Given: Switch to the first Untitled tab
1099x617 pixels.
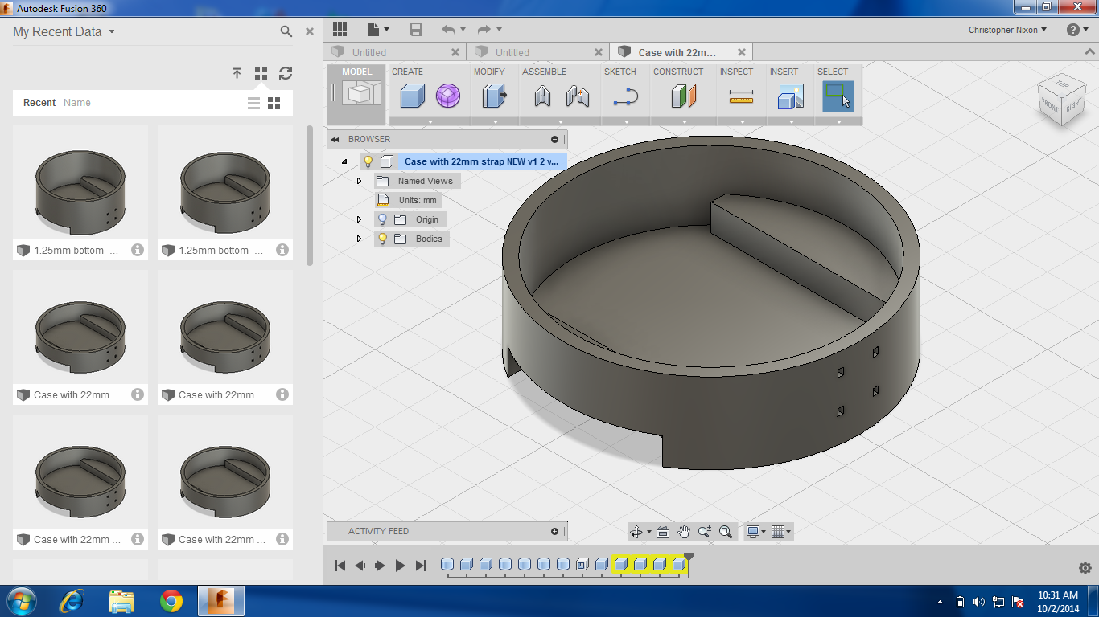Looking at the screenshot, I should (369, 52).
